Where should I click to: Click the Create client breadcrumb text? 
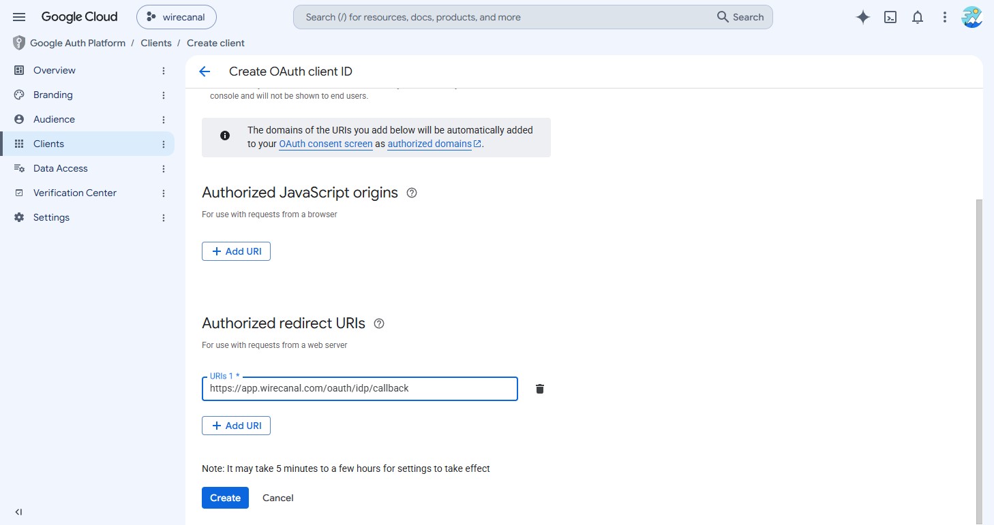(x=215, y=43)
